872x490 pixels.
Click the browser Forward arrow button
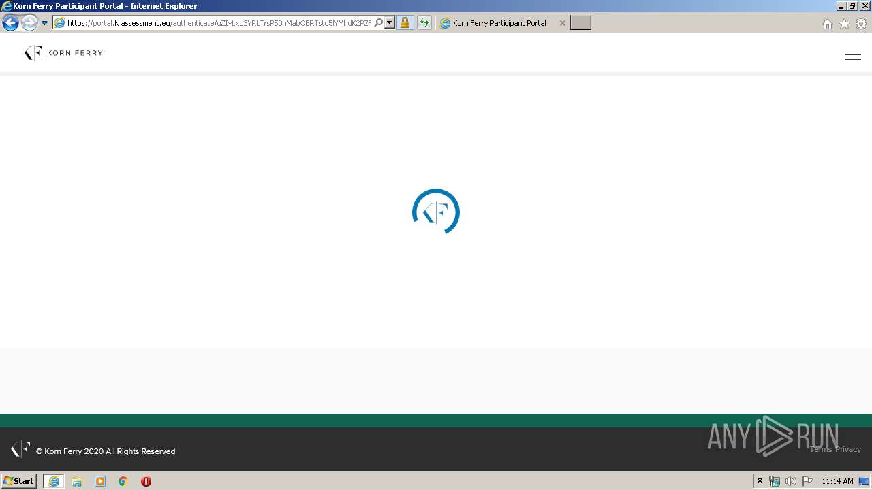tap(29, 23)
